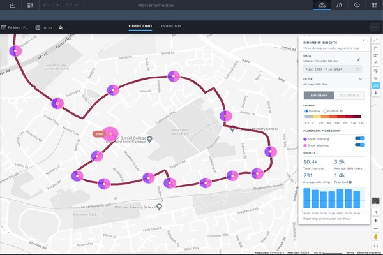
Task: Click the paint bucket color icon
Action: tap(61, 28)
